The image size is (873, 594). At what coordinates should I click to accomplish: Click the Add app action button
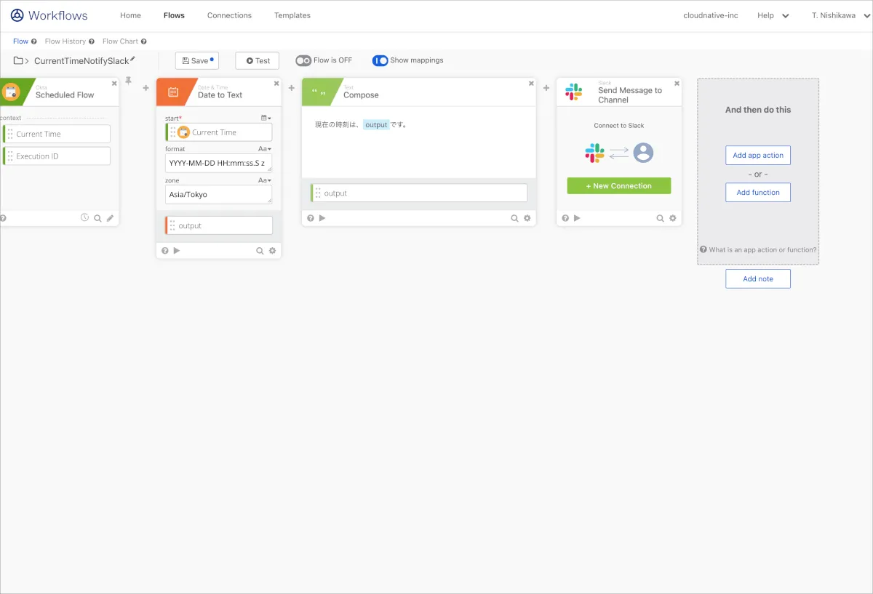pos(758,156)
